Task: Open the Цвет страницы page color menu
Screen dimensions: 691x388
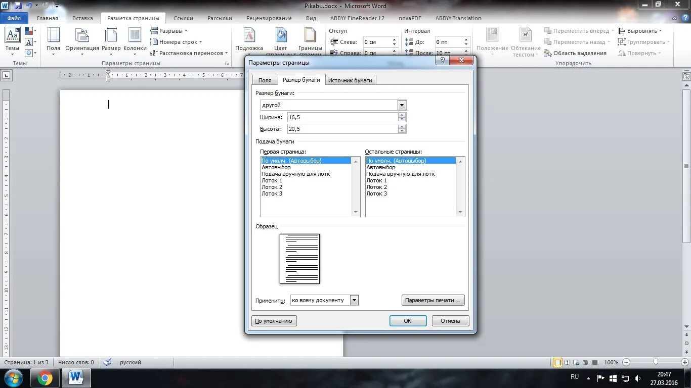Action: coord(281,42)
